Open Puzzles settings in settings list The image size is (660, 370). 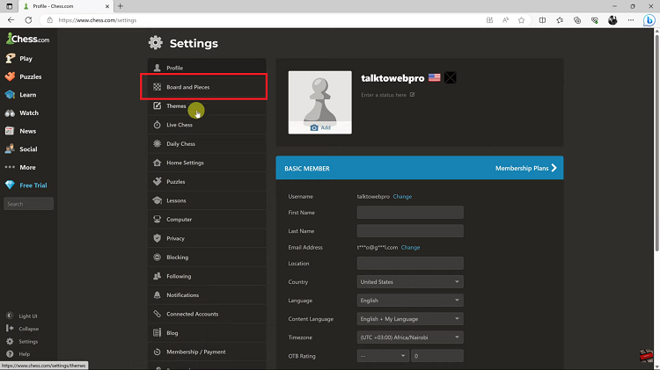point(207,182)
